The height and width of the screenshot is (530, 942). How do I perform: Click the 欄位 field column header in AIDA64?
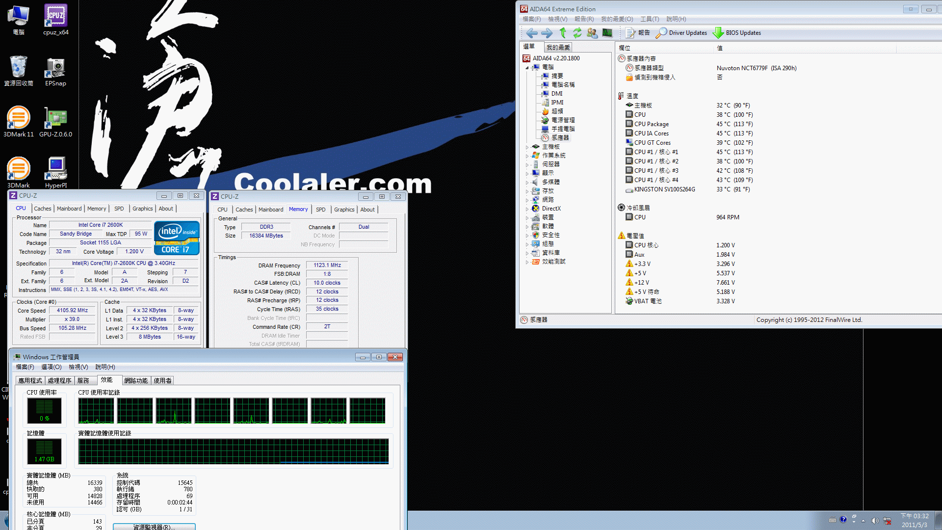pyautogui.click(x=665, y=48)
